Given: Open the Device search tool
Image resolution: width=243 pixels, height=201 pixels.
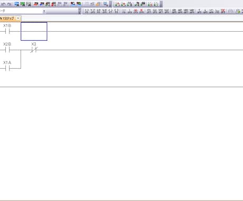Looking at the screenshot, I should [17, 4].
